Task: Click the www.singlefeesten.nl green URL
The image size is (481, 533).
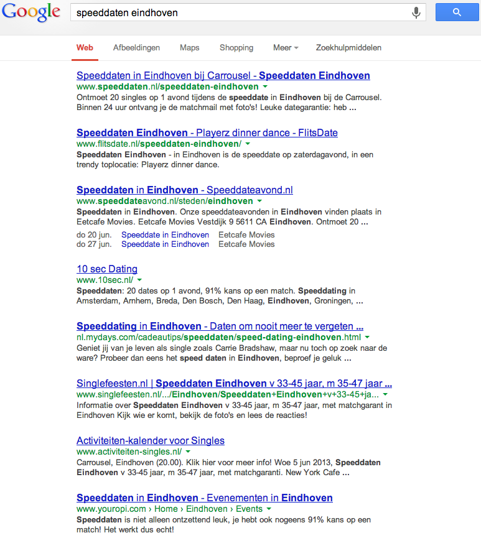Action: 228,394
